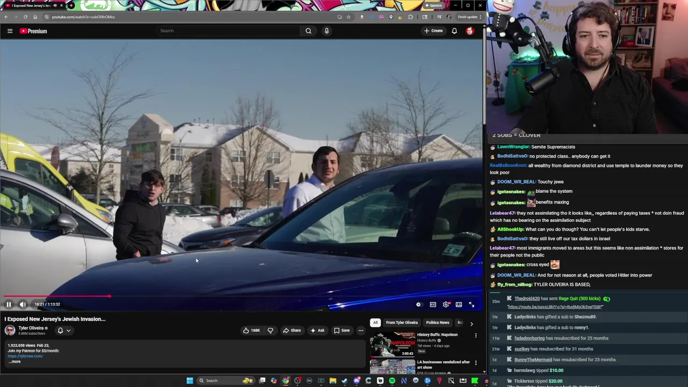
Task: Open the tylerraw.com link in description
Action: pos(25,356)
